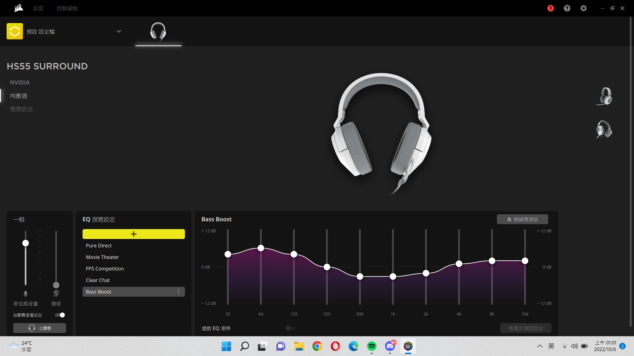Click the vertical scrollbar on right edge

631,171
